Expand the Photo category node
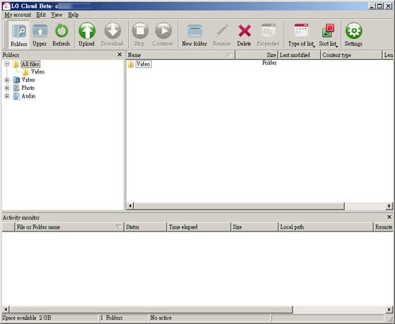This screenshot has height=324, width=395. [x=7, y=88]
